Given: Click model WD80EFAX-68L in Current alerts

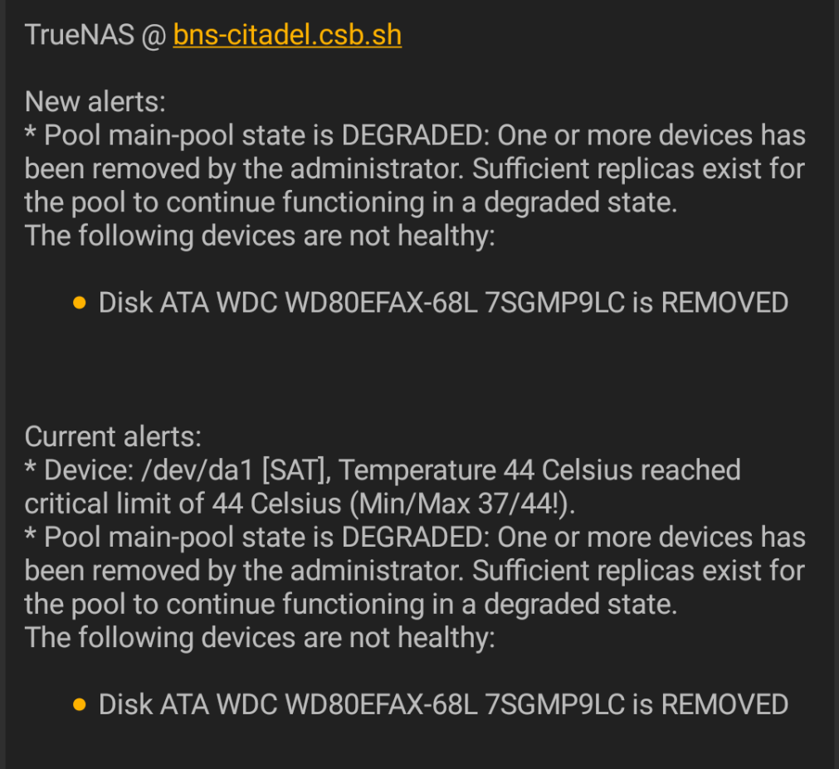Looking at the screenshot, I should (x=381, y=704).
